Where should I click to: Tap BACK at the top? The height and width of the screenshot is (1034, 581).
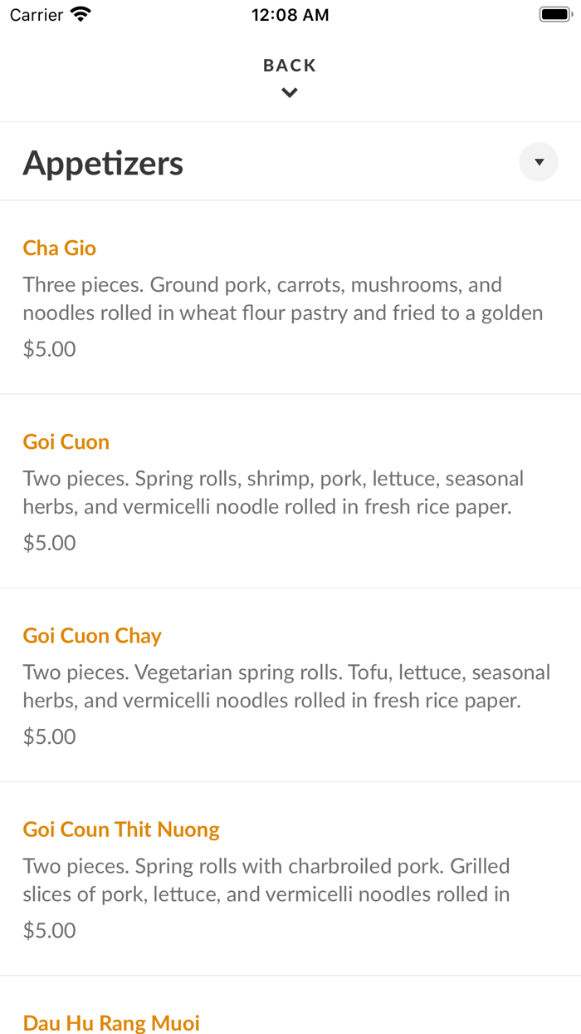click(289, 65)
